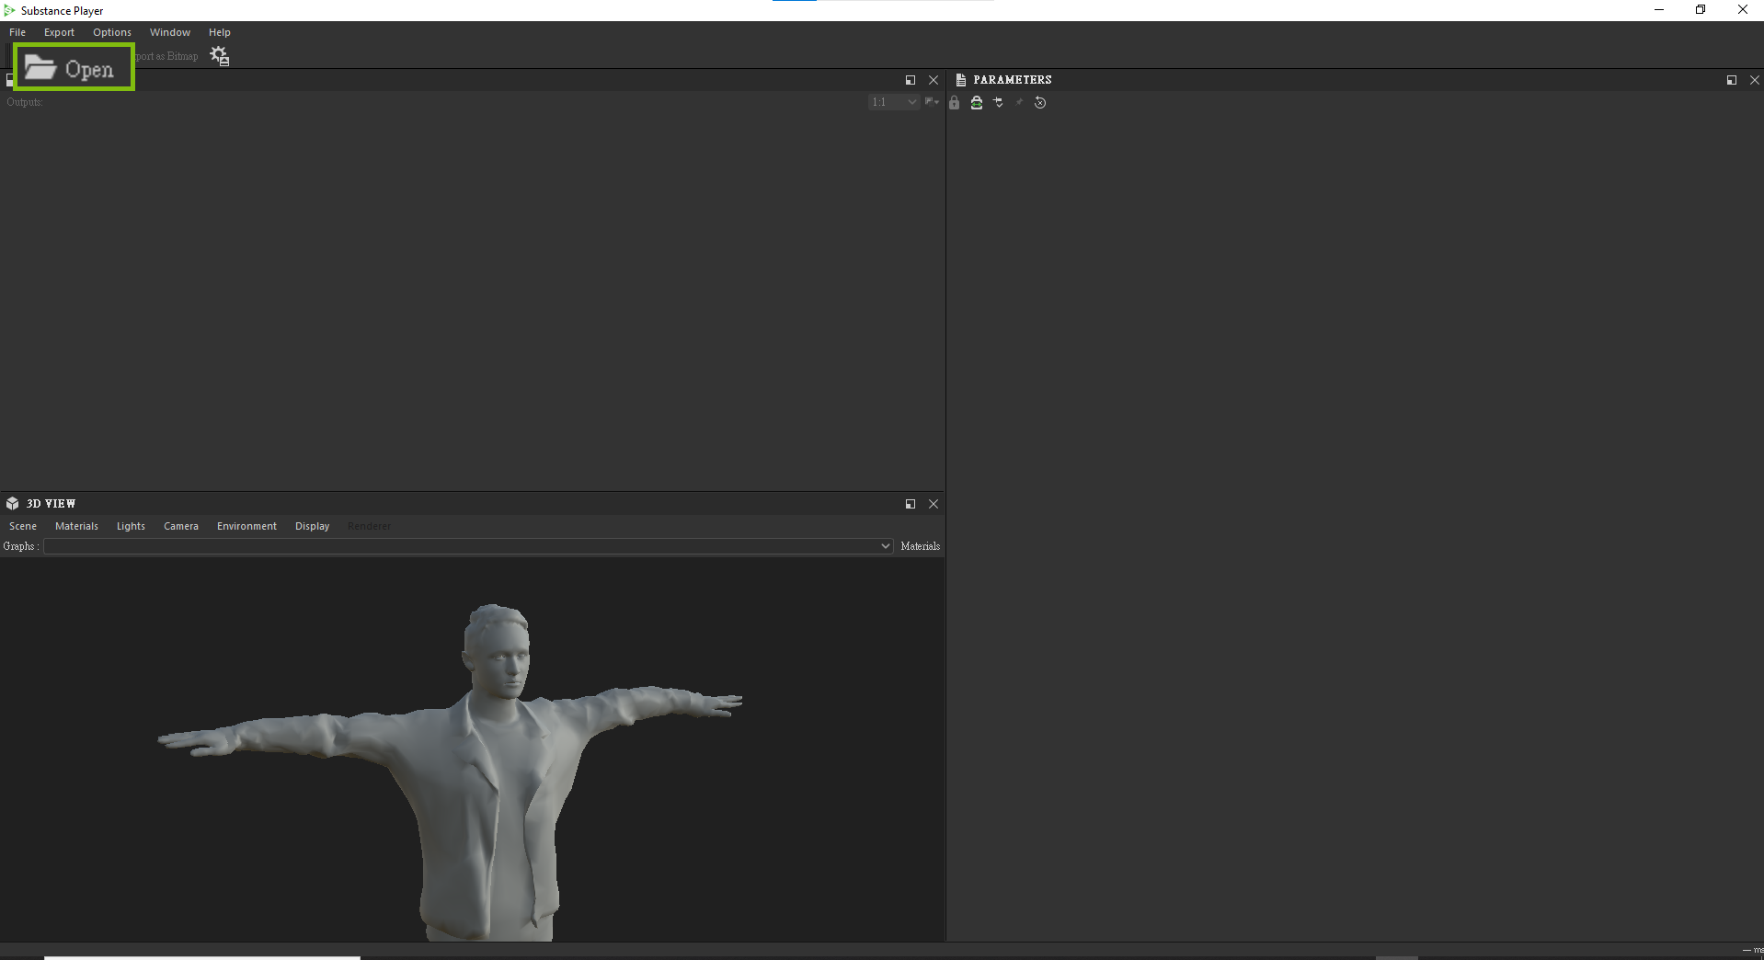Screen dimensions: 1764x960
Task: Click the Materials button beside Graphs
Action: [x=920, y=546]
